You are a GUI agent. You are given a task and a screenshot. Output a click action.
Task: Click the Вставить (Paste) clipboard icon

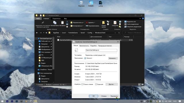pos(62,23)
